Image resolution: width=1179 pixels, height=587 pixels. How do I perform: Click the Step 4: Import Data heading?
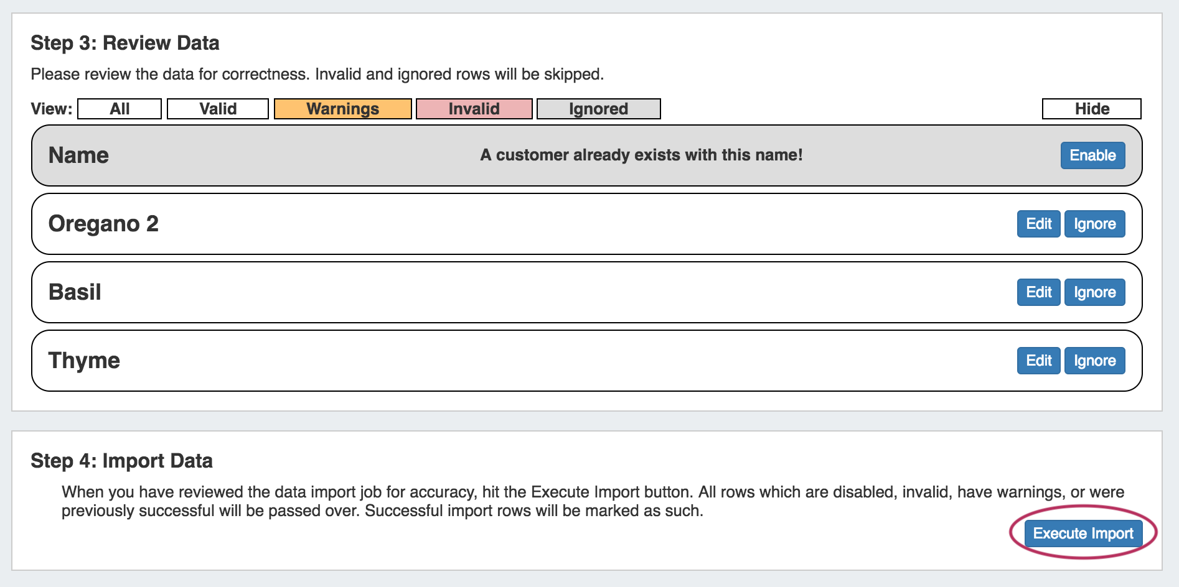tap(121, 461)
